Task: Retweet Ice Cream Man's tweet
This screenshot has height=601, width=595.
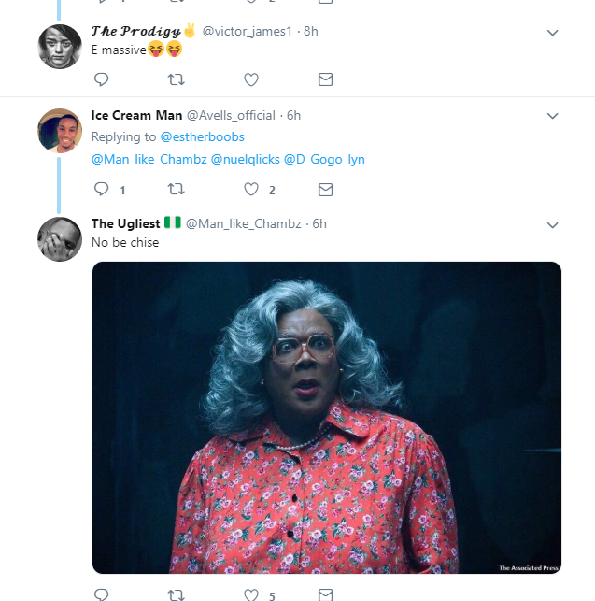Action: [x=175, y=190]
